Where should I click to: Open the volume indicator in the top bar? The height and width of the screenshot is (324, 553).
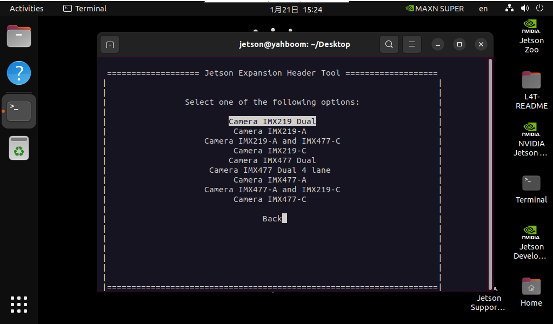pos(525,9)
